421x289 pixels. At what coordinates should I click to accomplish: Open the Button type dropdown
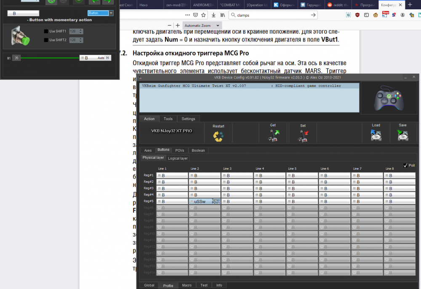[x=101, y=13]
